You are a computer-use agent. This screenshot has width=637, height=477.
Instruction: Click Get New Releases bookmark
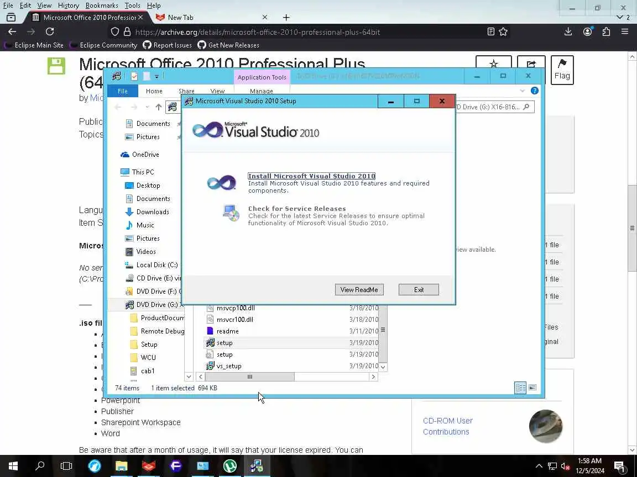click(x=228, y=45)
